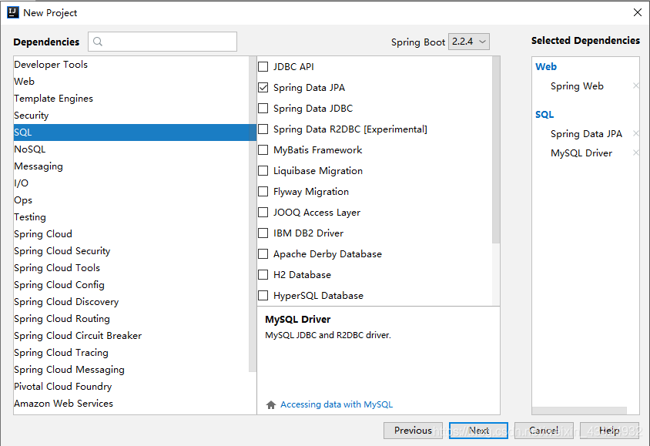This screenshot has height=446, width=650.
Task: Check Flyway Migration option
Action: coord(263,192)
